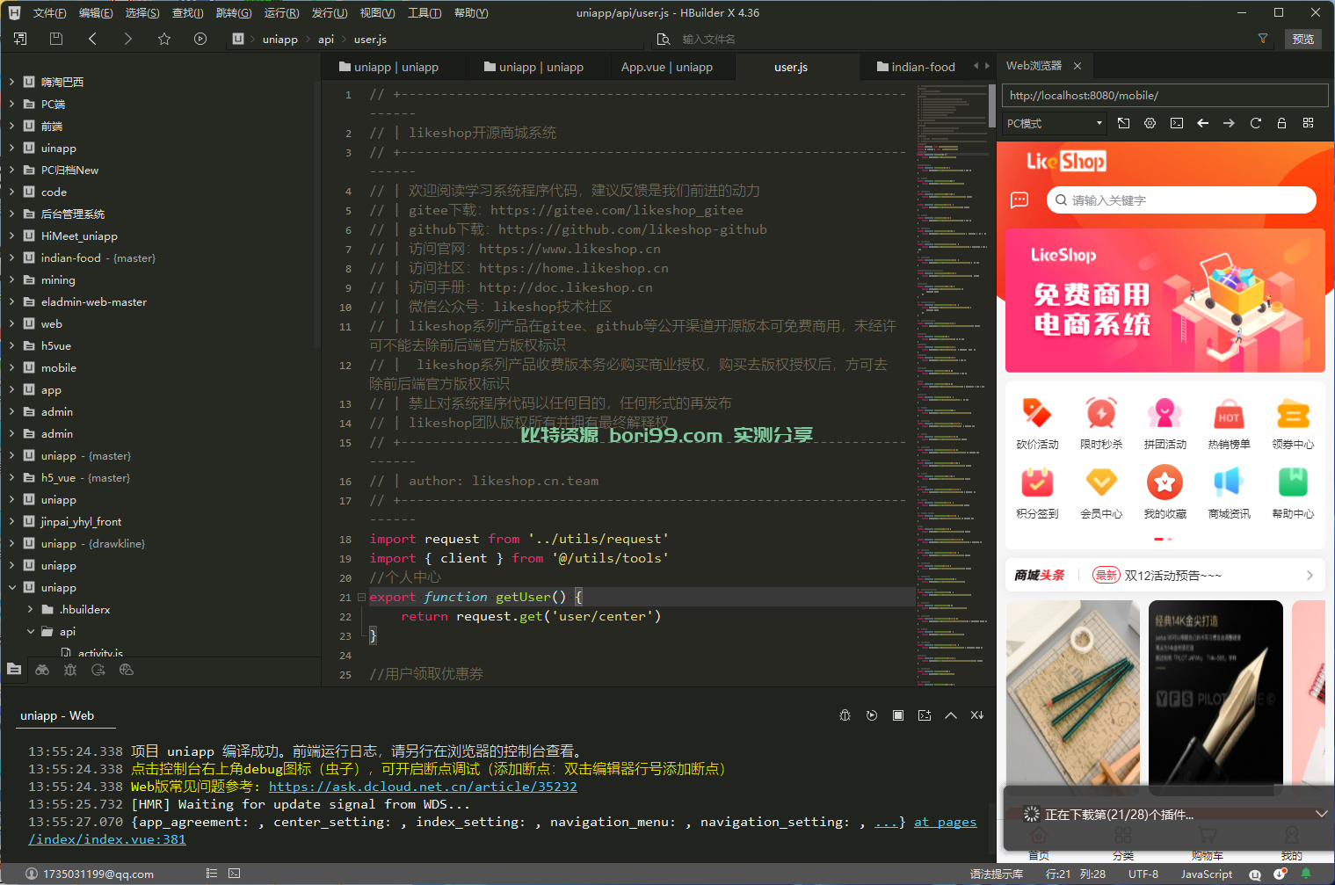Open the index.vue:381 source link
Screen dimensions: 1335x885
107,839
